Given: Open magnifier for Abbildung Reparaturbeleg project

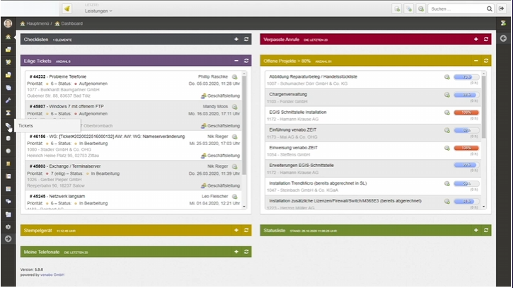Looking at the screenshot, I should (x=447, y=77).
